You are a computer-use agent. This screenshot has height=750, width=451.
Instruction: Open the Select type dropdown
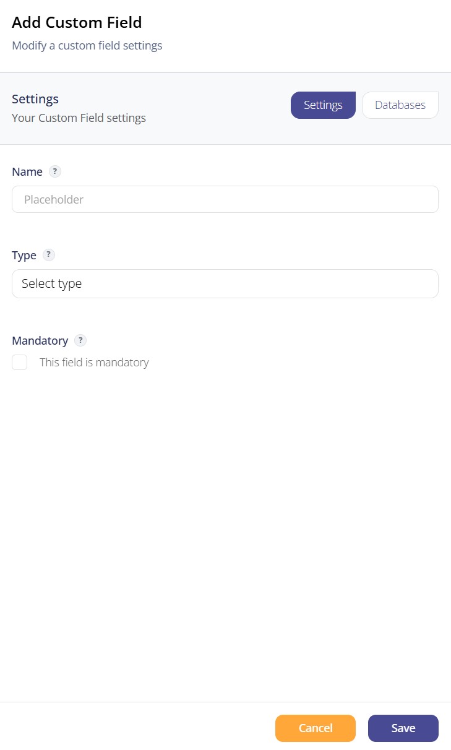point(225,283)
